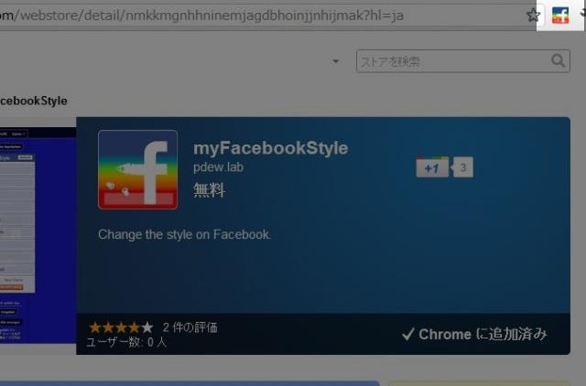Click the Chrome に追加済み button
586x386 pixels.
coord(474,334)
